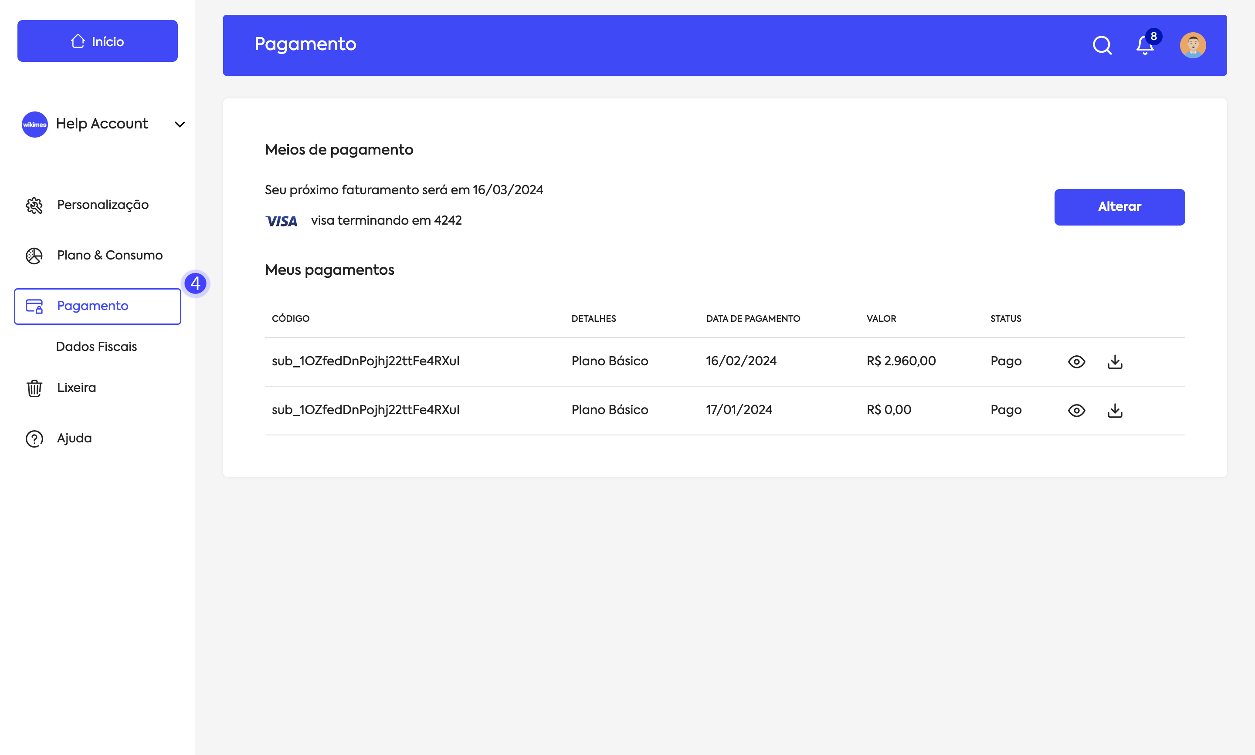The width and height of the screenshot is (1255, 755).
Task: Open the Lixeira trash section
Action: (x=76, y=388)
